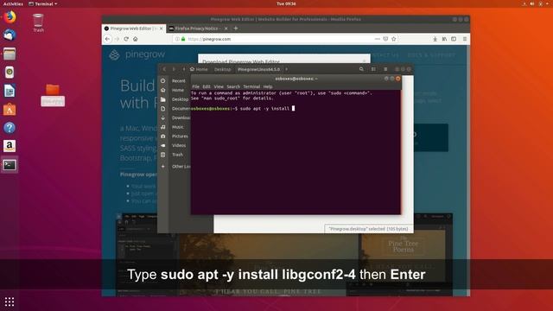
Task: Open the Help icon in dock
Action: 10,128
